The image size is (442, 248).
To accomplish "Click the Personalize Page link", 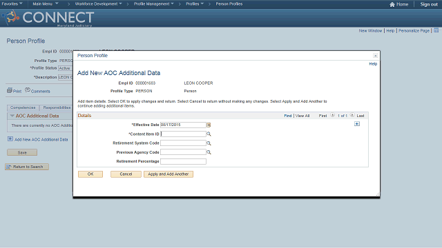I will point(414,30).
